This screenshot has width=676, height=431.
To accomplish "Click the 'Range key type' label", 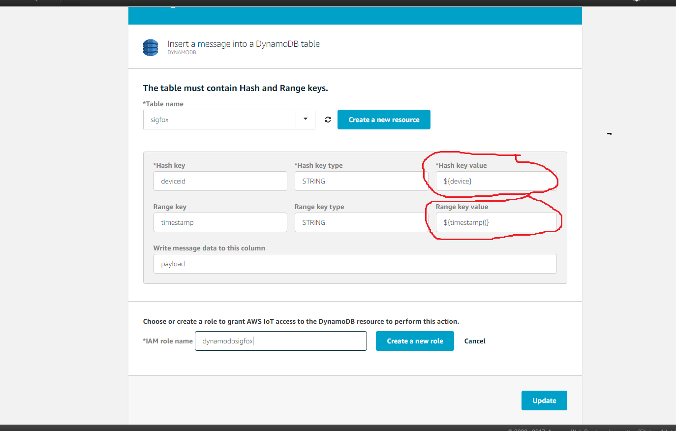I will [x=319, y=207].
